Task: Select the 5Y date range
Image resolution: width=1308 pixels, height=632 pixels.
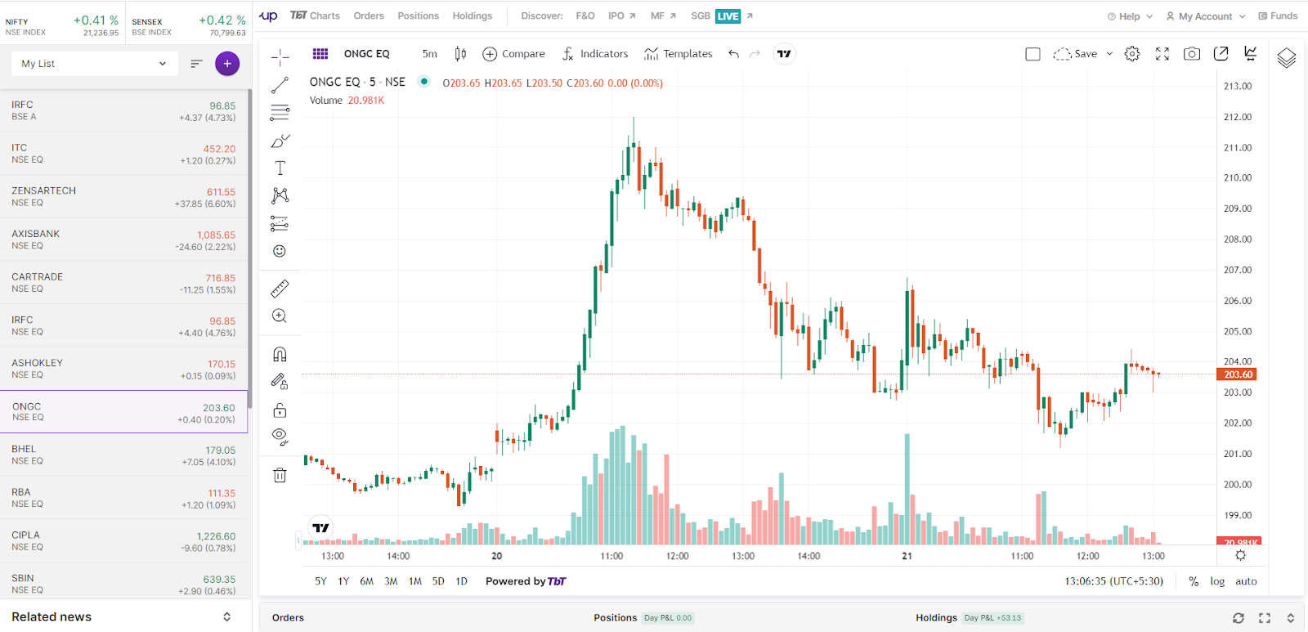Action: tap(320, 581)
